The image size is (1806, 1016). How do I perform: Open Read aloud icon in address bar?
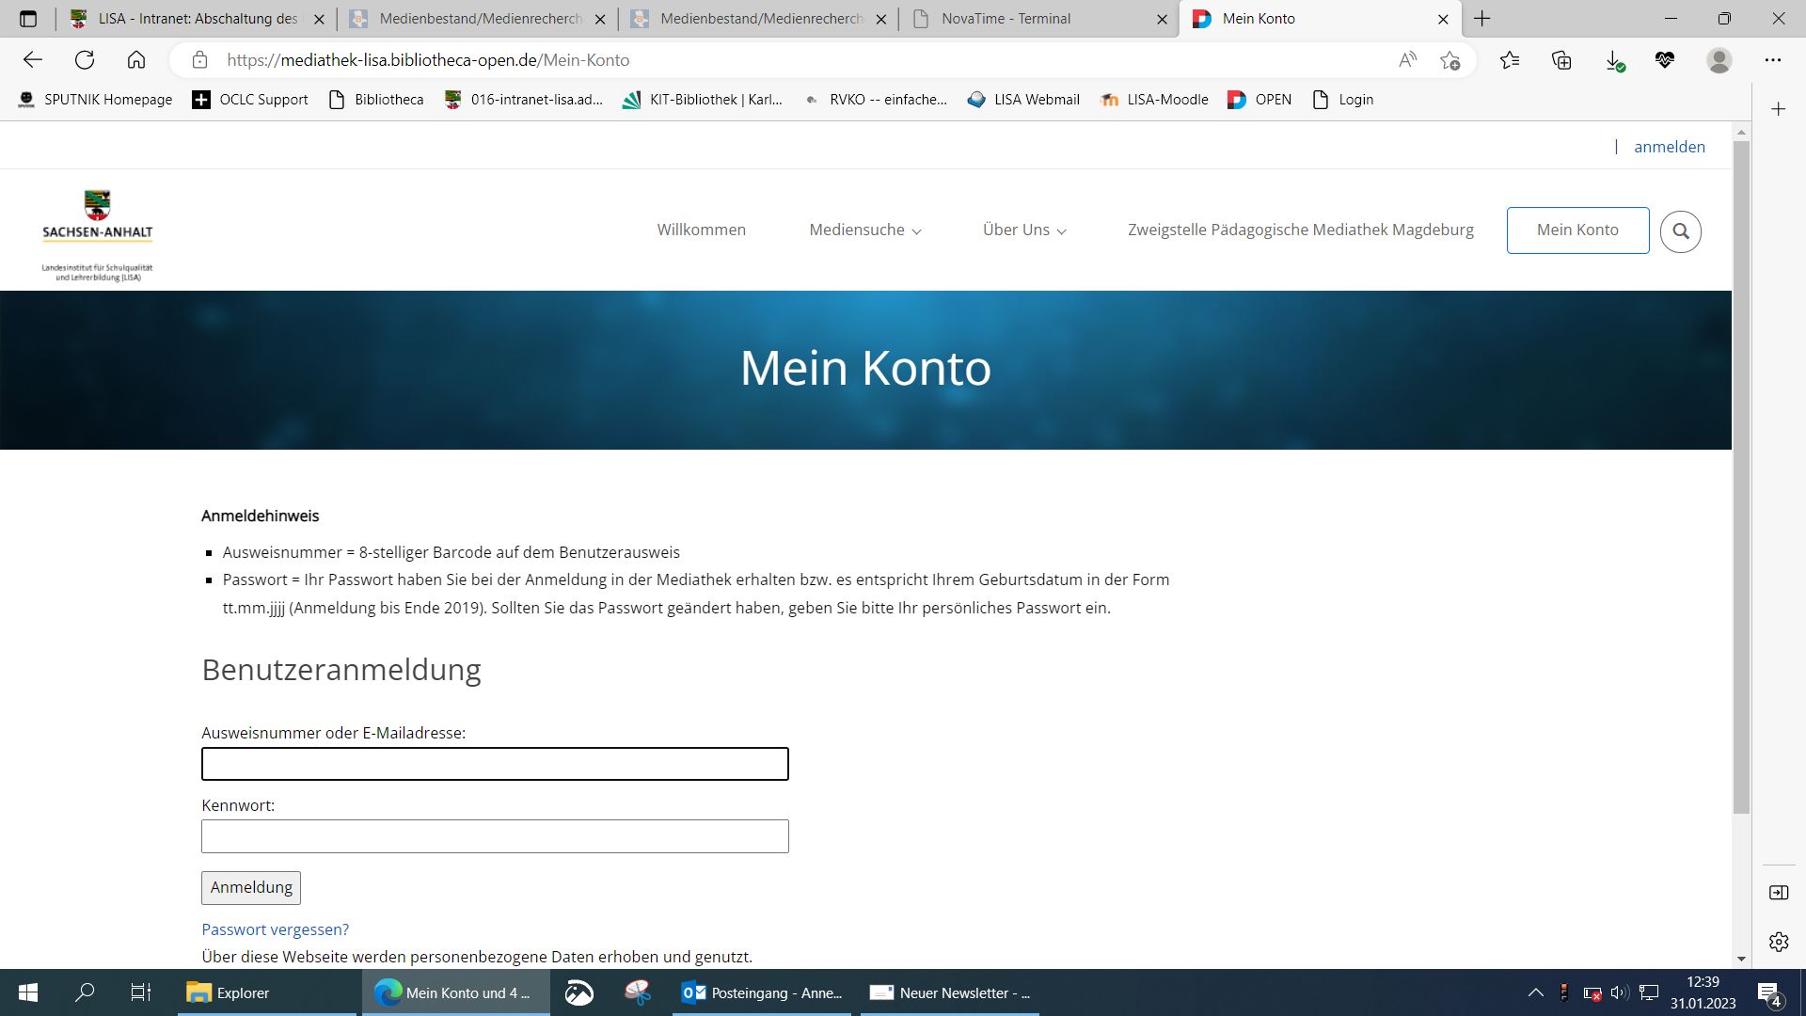click(x=1407, y=60)
